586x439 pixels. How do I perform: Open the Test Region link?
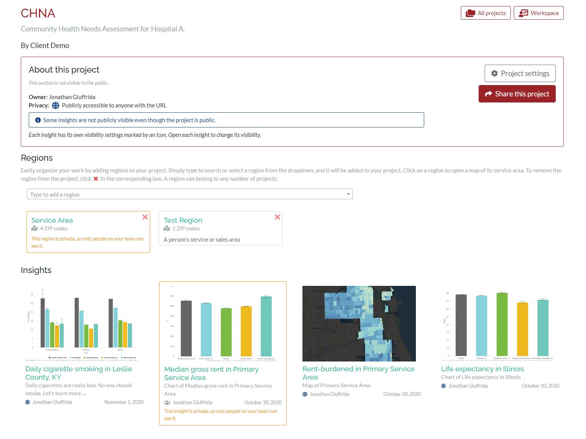(x=183, y=220)
